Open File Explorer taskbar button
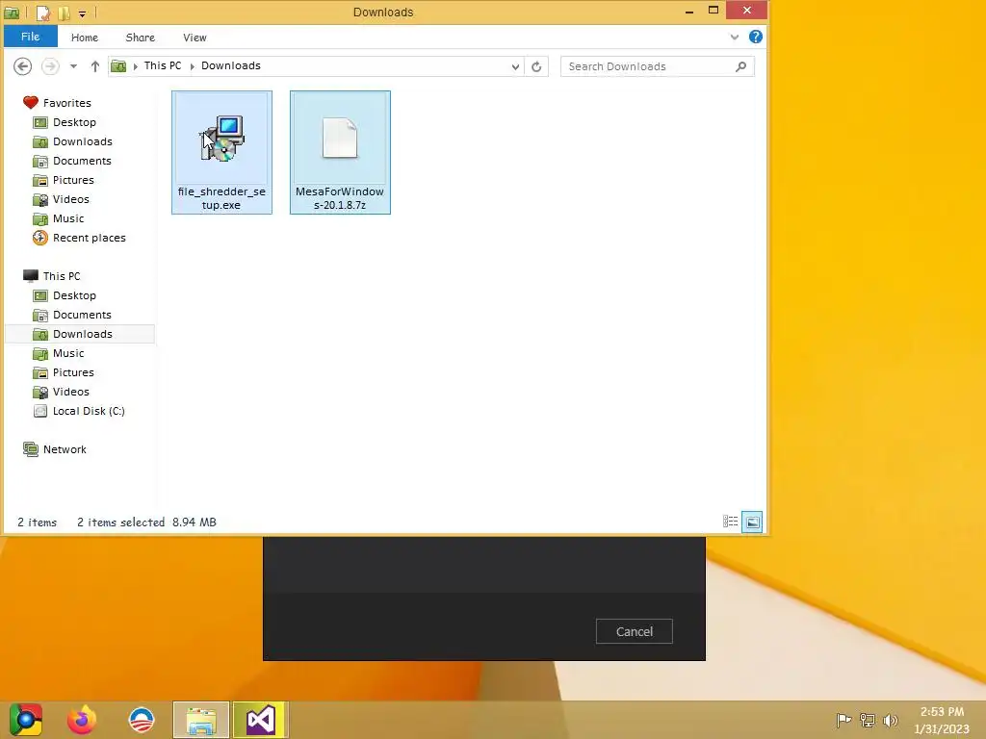This screenshot has width=986, height=739. coord(201,720)
